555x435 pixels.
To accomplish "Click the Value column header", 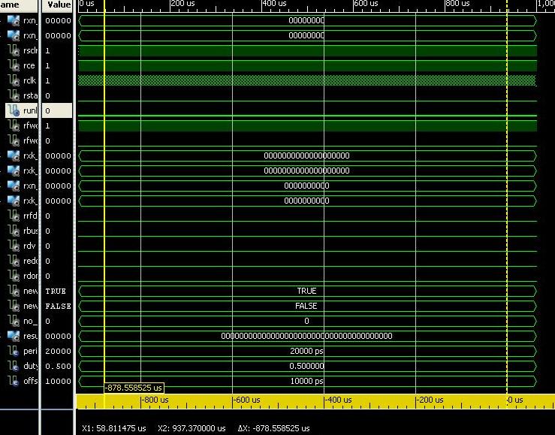I will point(58,5).
